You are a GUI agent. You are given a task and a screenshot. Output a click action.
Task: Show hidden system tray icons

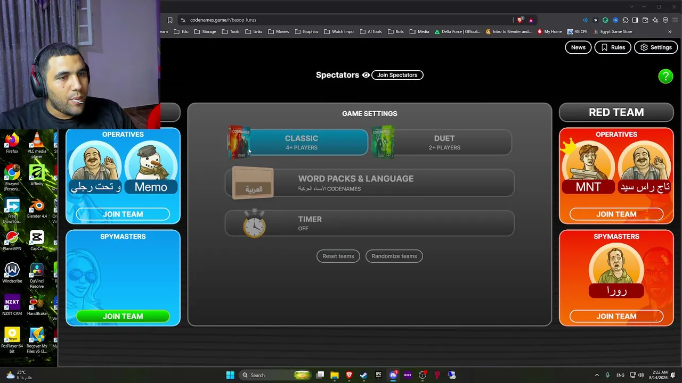597,375
